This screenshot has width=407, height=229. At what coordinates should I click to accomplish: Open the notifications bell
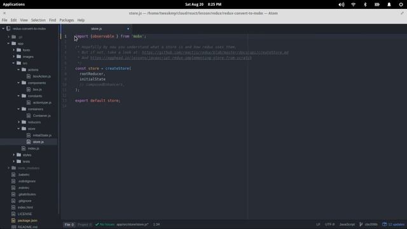389,4
